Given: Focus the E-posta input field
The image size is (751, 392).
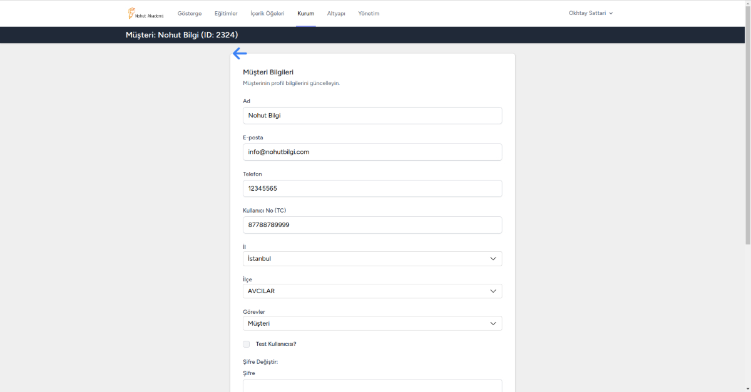Looking at the screenshot, I should pyautogui.click(x=372, y=152).
